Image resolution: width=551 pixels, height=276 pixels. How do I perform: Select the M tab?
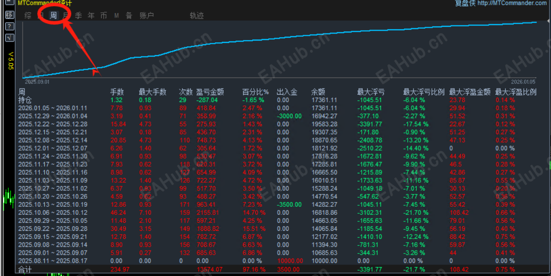pyautogui.click(x=116, y=16)
